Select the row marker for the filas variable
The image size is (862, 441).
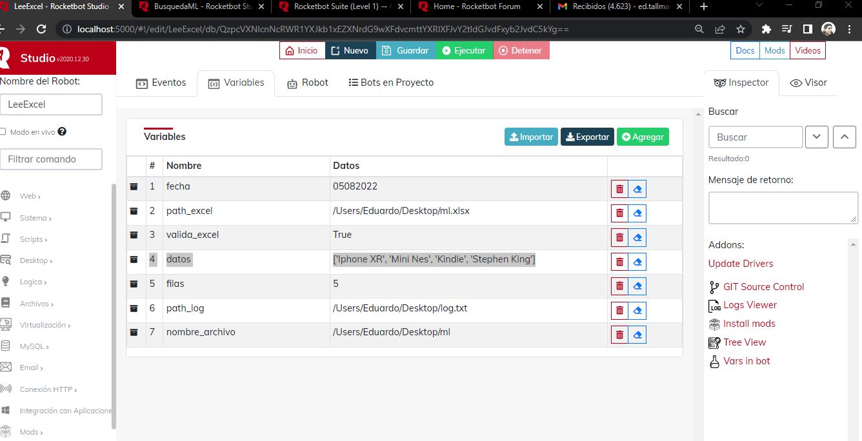[x=134, y=286]
